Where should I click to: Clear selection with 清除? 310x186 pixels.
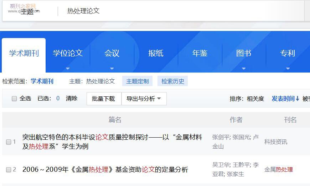[x=72, y=99]
